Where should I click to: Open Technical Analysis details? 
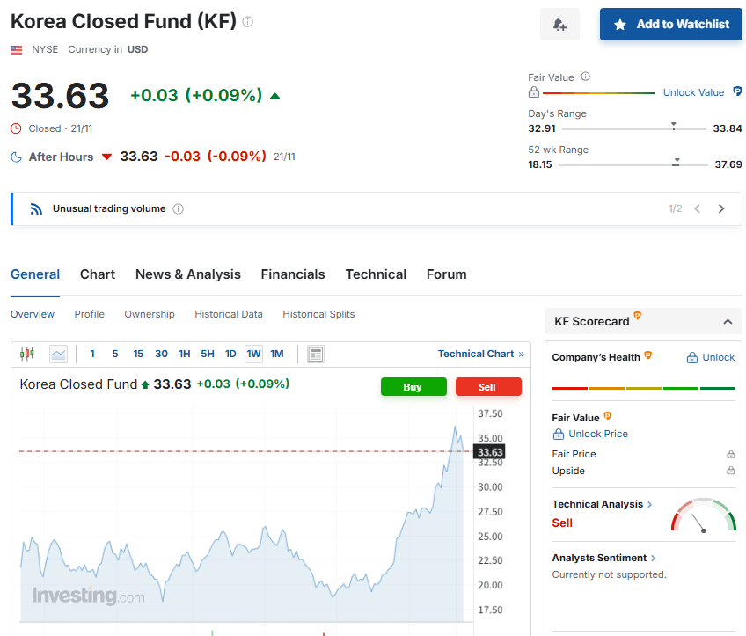602,504
